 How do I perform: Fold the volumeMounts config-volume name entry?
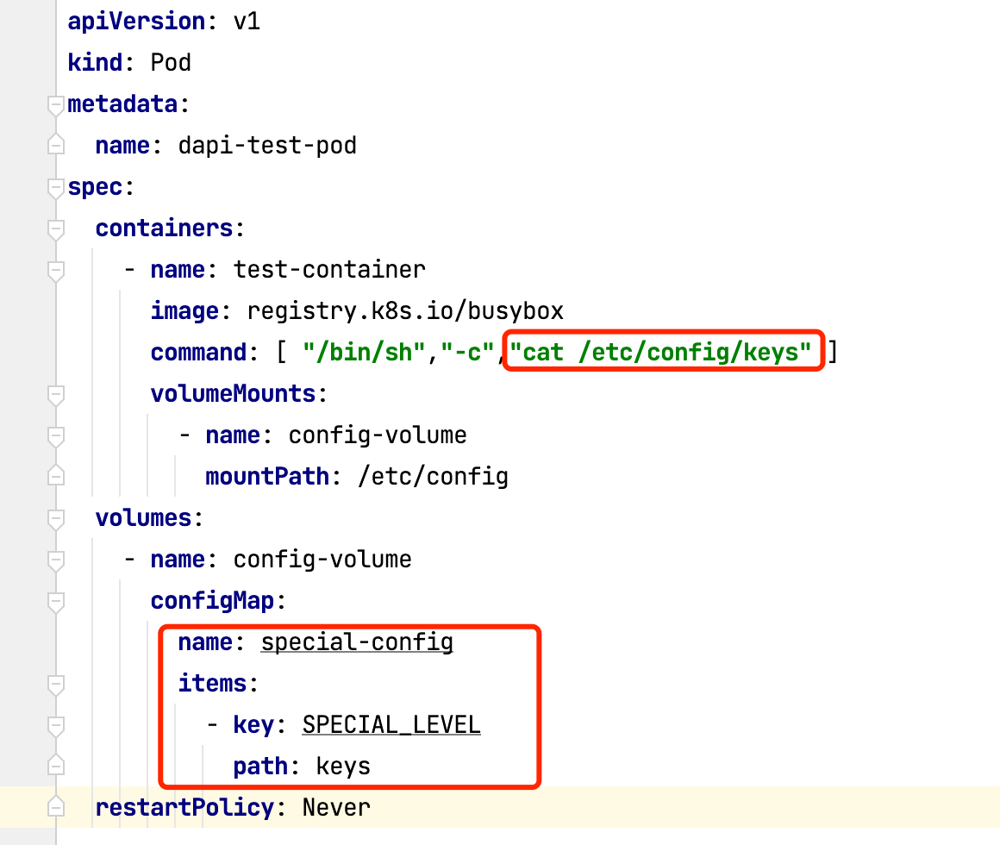(56, 437)
